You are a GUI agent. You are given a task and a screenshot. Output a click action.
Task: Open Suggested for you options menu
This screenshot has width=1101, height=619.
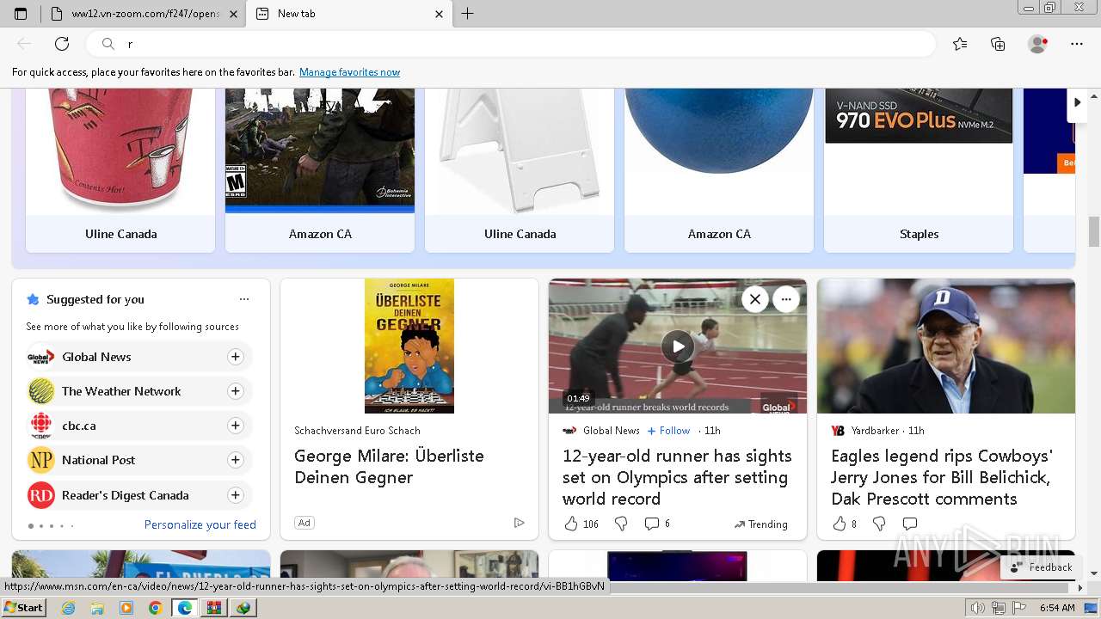point(244,299)
